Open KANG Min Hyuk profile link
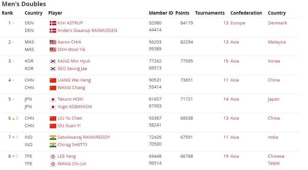This screenshot has width=308, height=170. point(74,61)
